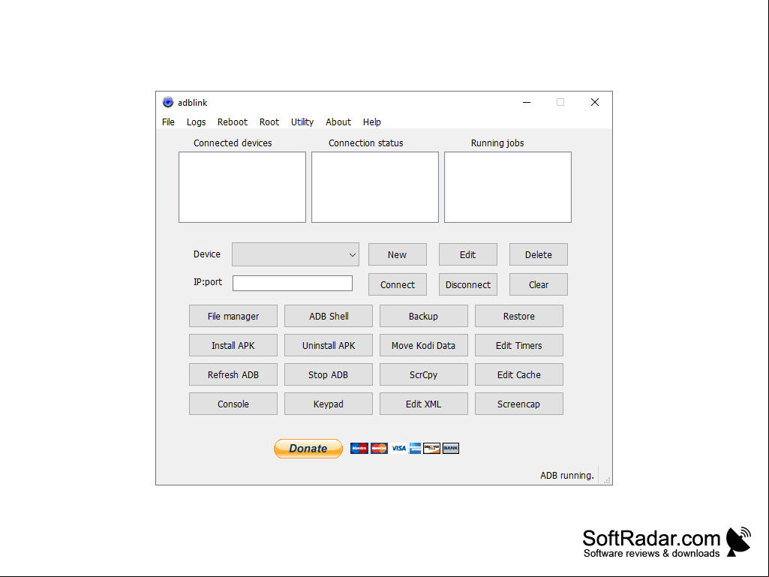
Task: Open Edit Cache
Action: tap(519, 374)
